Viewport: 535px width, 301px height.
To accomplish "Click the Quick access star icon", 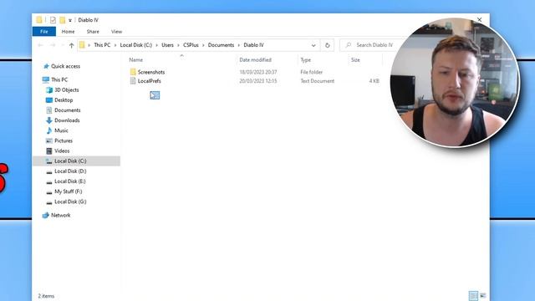I will click(46, 66).
